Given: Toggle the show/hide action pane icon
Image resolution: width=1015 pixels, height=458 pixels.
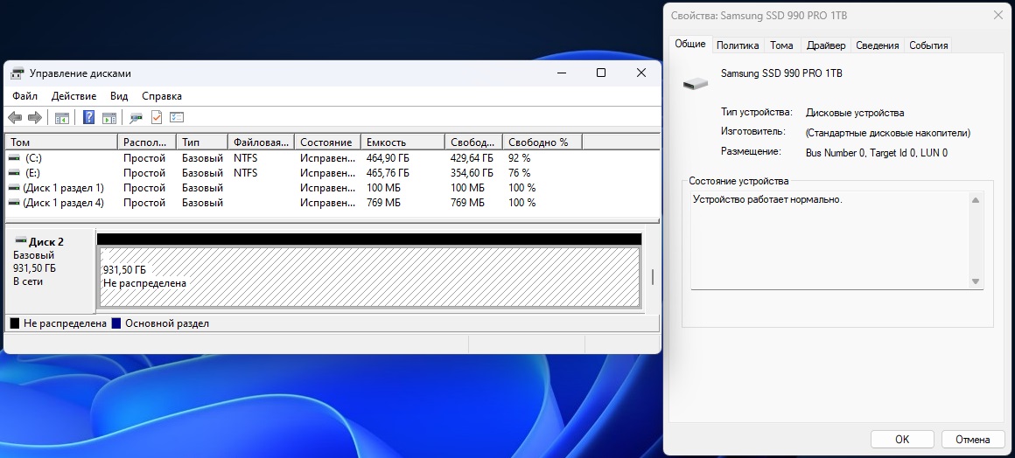Looking at the screenshot, I should (x=109, y=118).
